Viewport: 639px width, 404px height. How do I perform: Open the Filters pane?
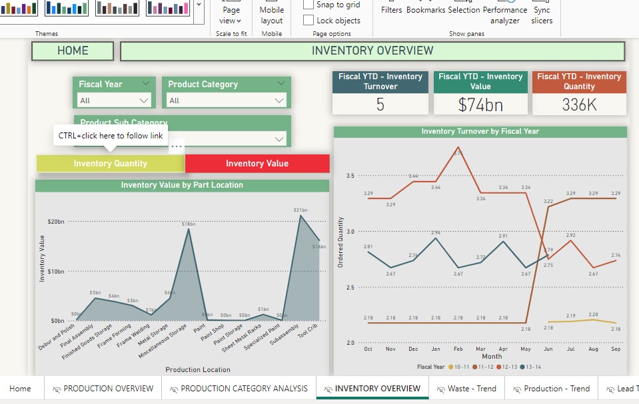pos(391,10)
